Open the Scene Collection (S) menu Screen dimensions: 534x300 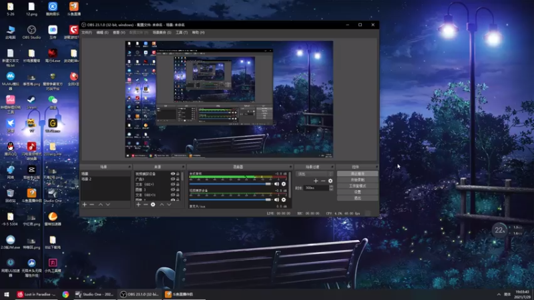coord(162,33)
